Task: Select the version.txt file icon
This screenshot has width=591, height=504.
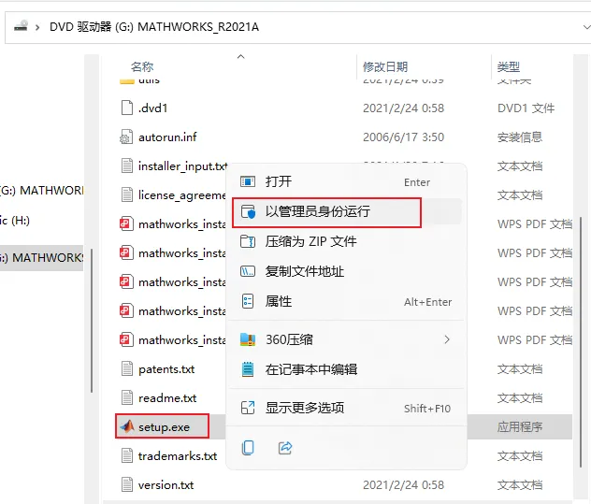Action: tap(127, 484)
